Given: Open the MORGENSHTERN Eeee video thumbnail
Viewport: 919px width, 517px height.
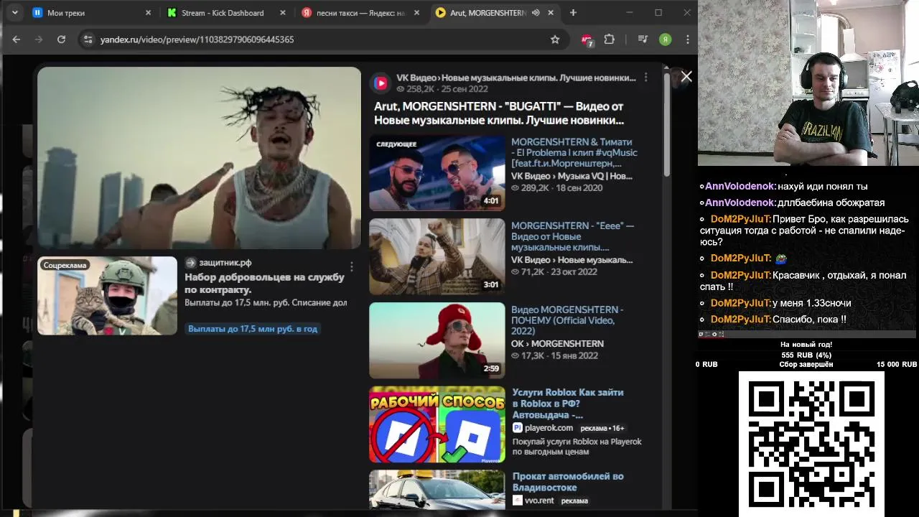Looking at the screenshot, I should [437, 256].
